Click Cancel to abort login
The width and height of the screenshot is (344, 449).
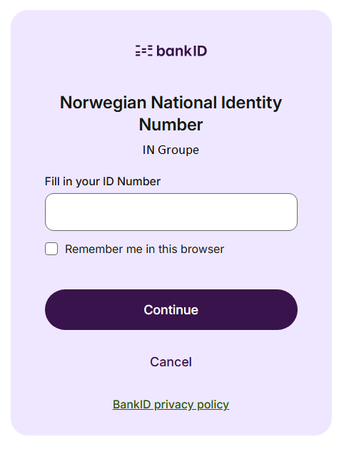(x=171, y=362)
